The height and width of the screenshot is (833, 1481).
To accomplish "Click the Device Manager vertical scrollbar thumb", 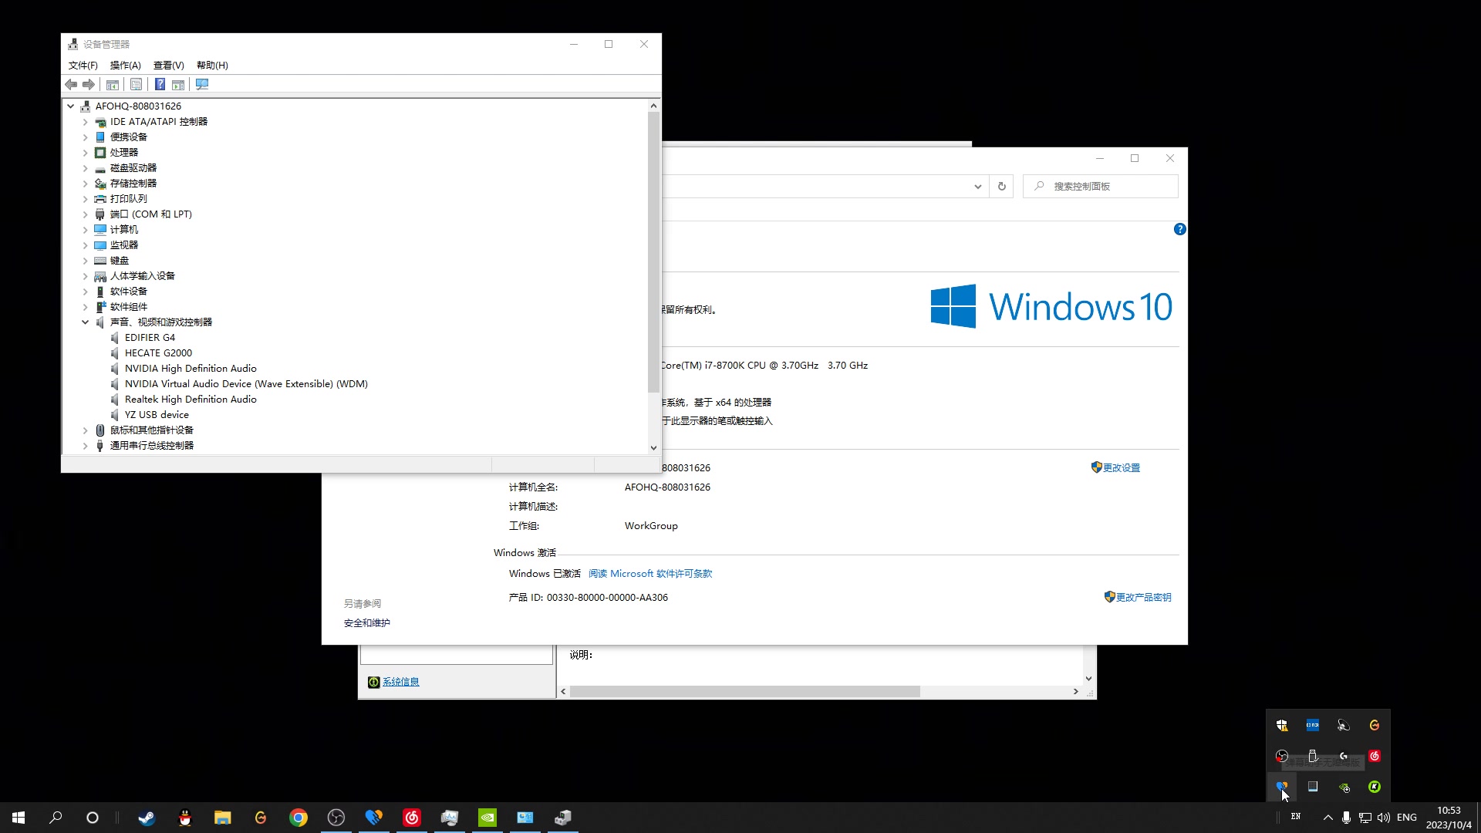I will [x=653, y=252].
